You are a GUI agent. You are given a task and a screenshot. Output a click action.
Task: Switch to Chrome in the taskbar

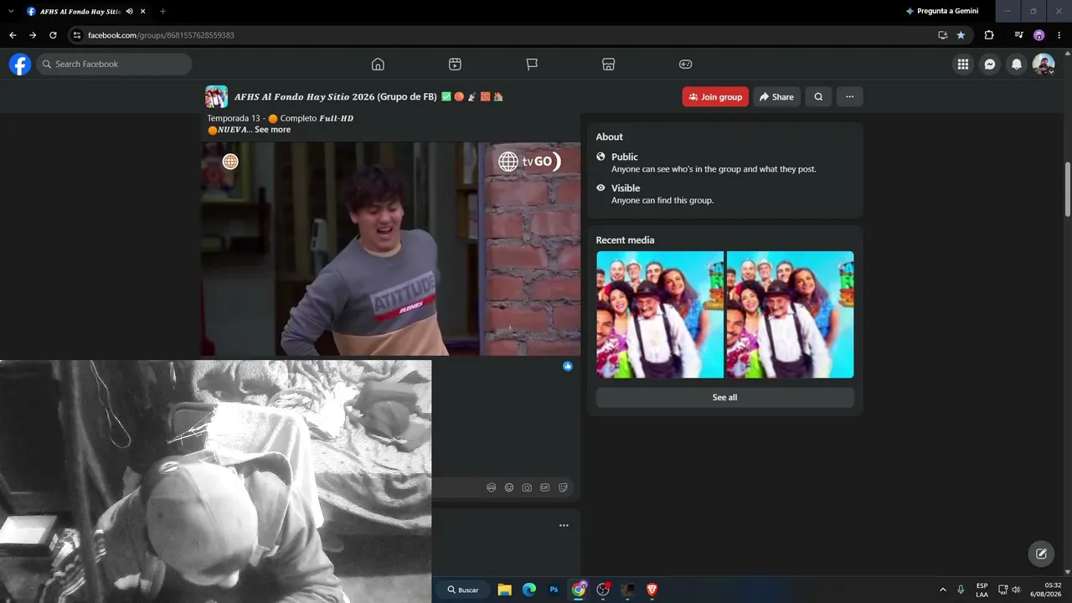click(579, 590)
